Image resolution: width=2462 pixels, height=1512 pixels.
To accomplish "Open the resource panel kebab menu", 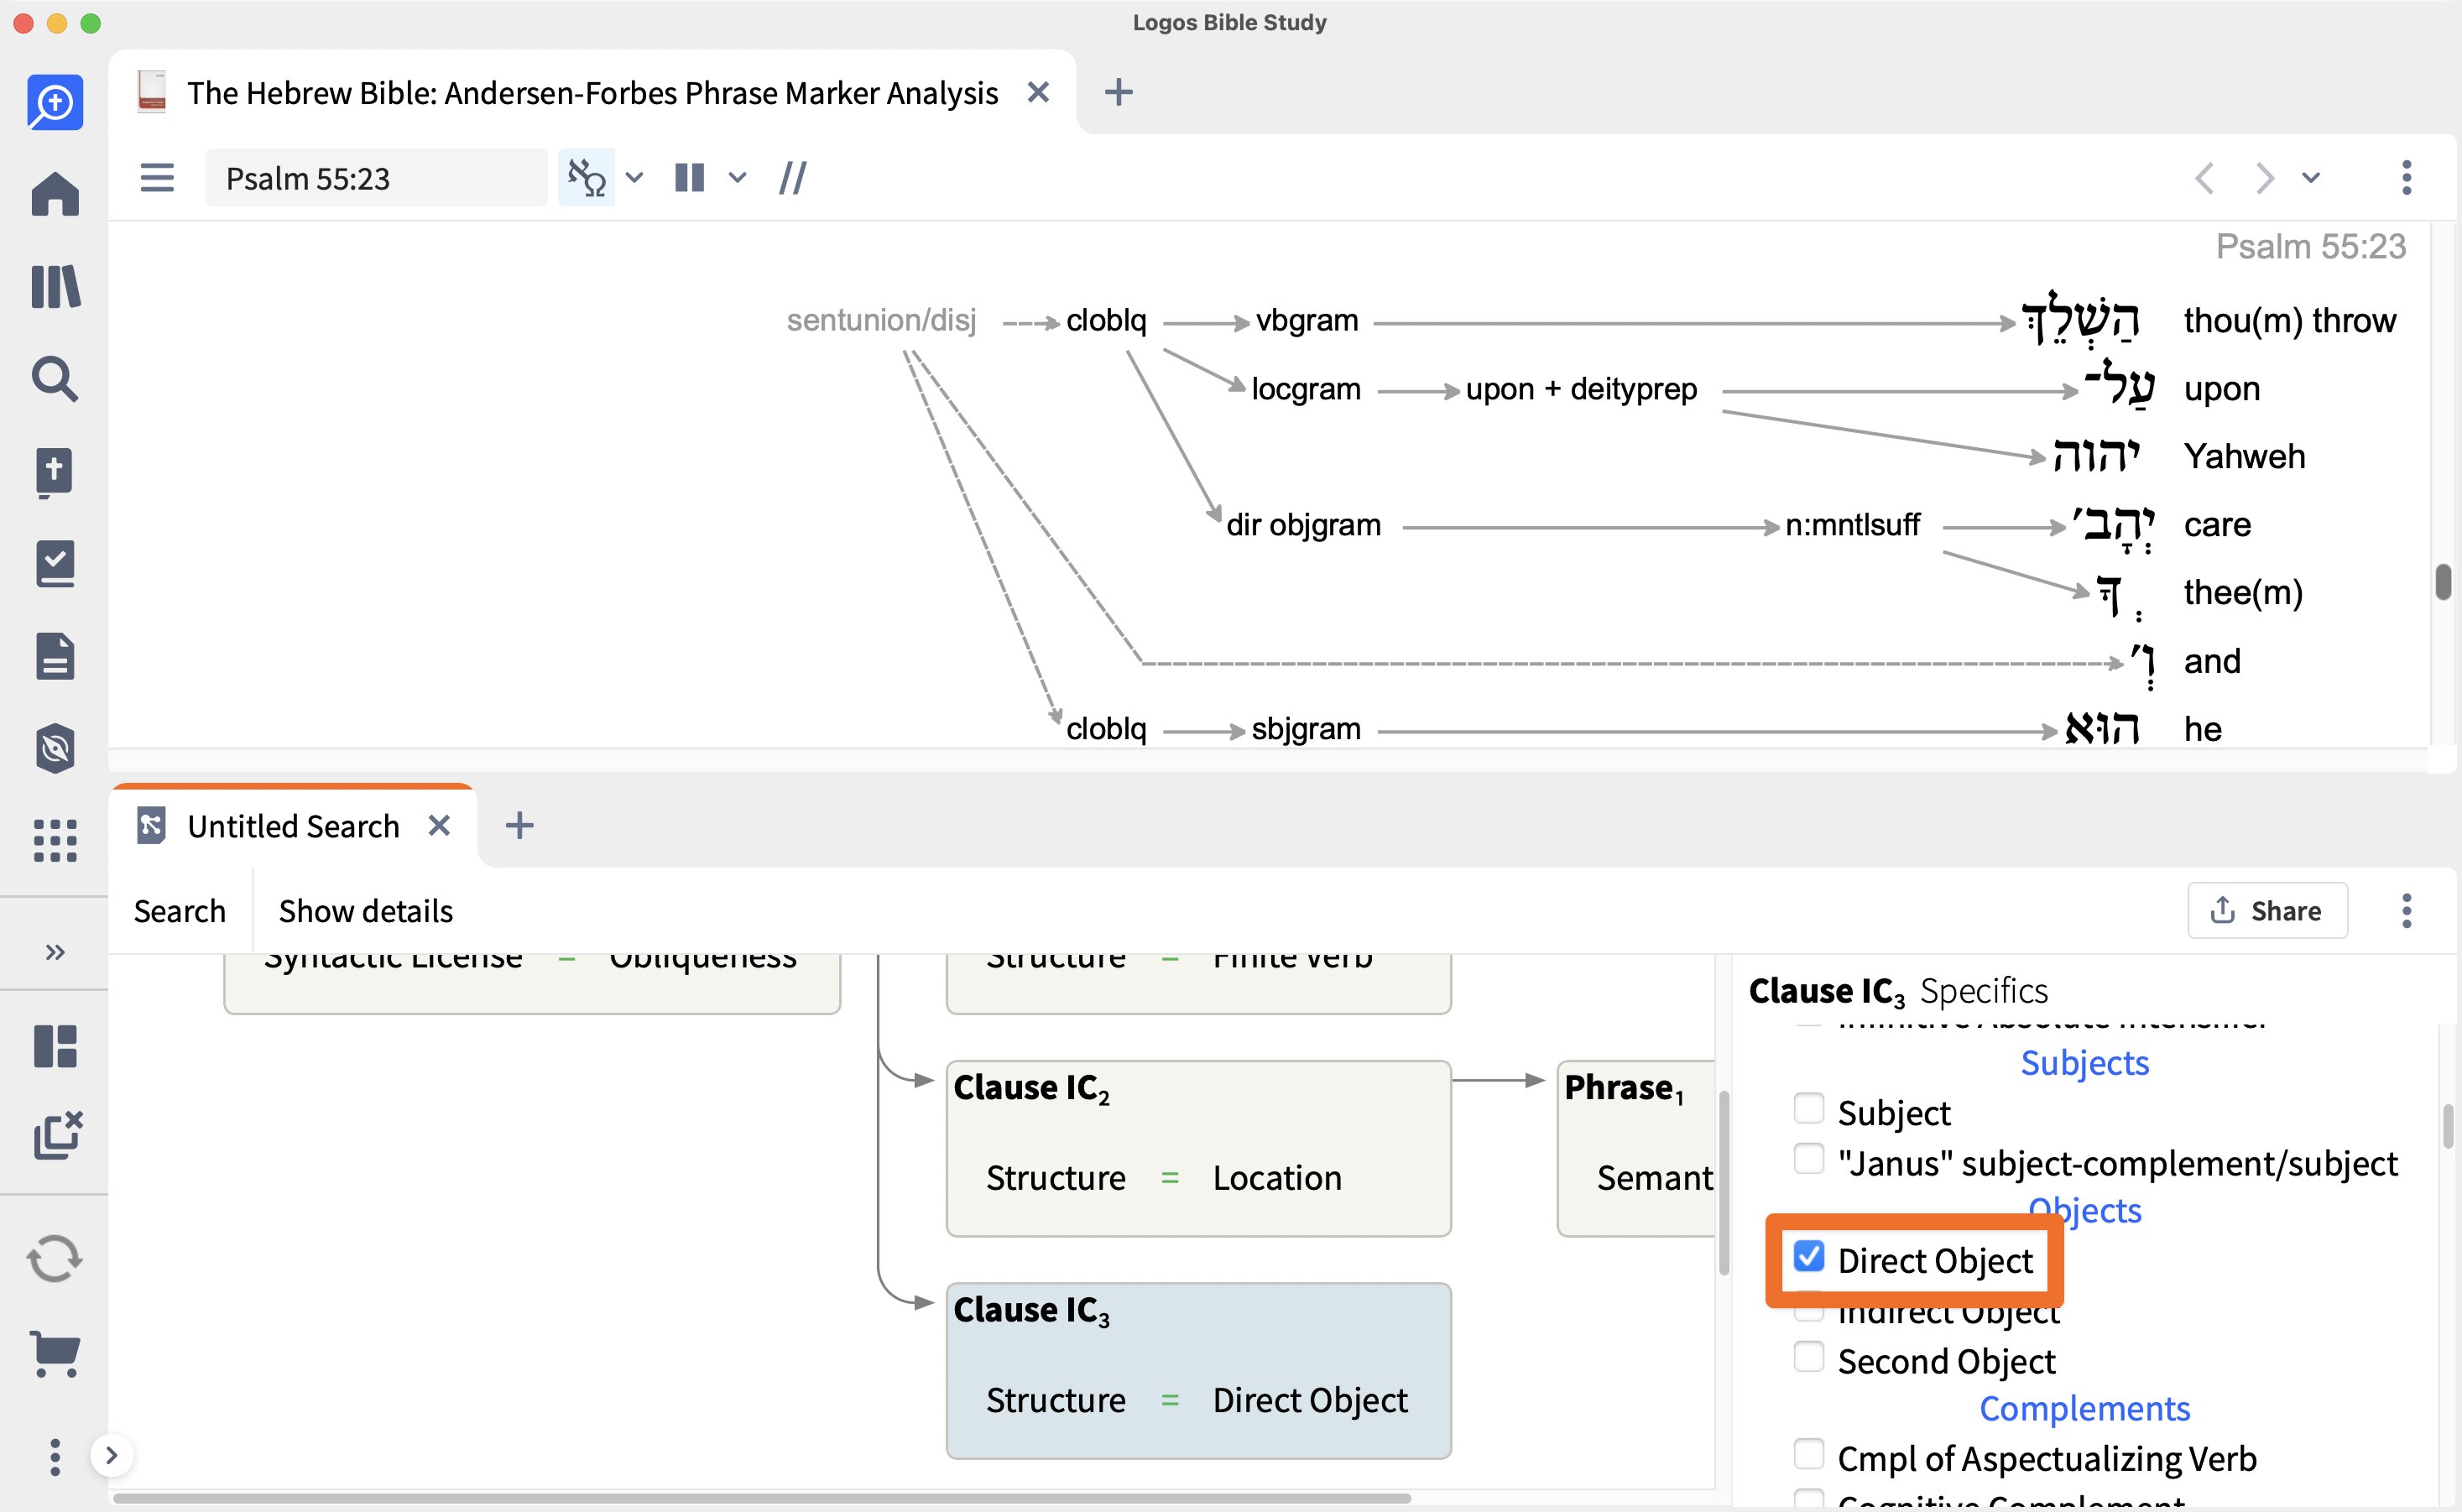I will 2406,178.
